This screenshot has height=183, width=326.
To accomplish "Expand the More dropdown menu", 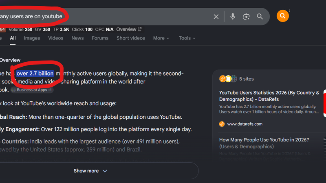I will [161, 38].
